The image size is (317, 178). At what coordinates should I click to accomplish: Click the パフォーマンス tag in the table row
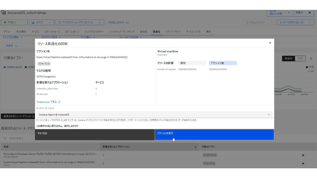(x=209, y=163)
